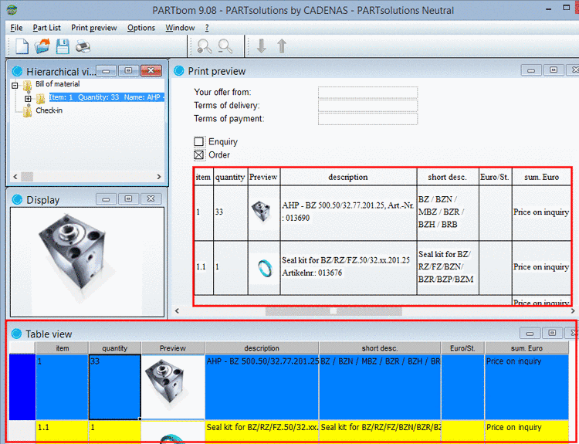Click seal ring thumbnail in print preview
Image resolution: width=579 pixels, height=444 pixels.
264,268
